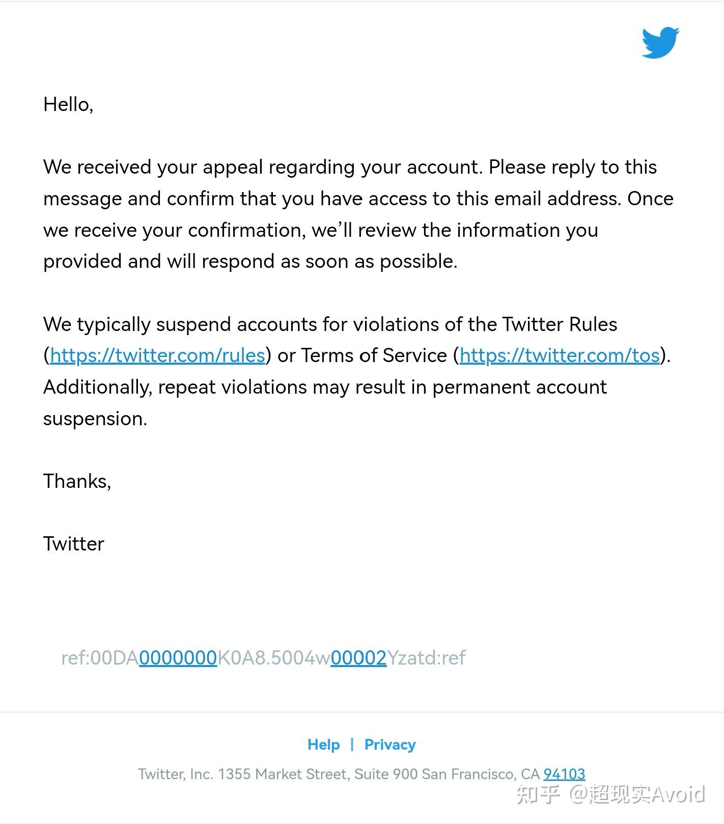Click the "K0A8.5004w" segment of the ref code
This screenshot has width=724, height=824.
click(x=274, y=658)
